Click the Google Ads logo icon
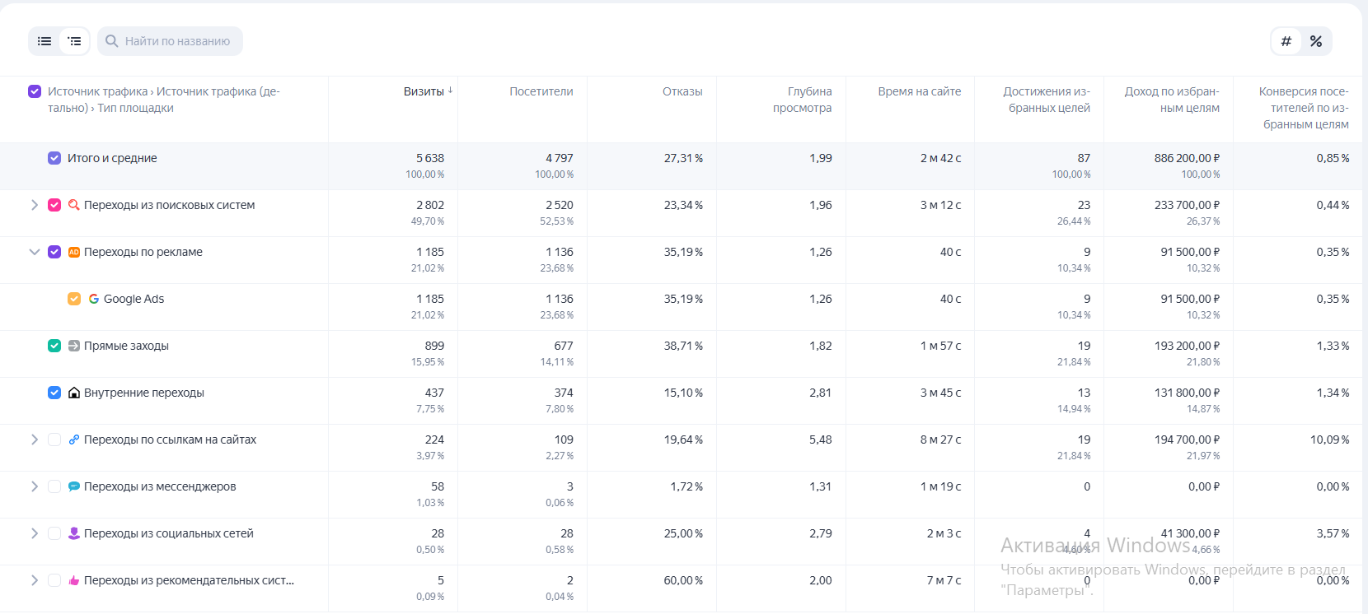This screenshot has width=1368, height=614. point(94,299)
